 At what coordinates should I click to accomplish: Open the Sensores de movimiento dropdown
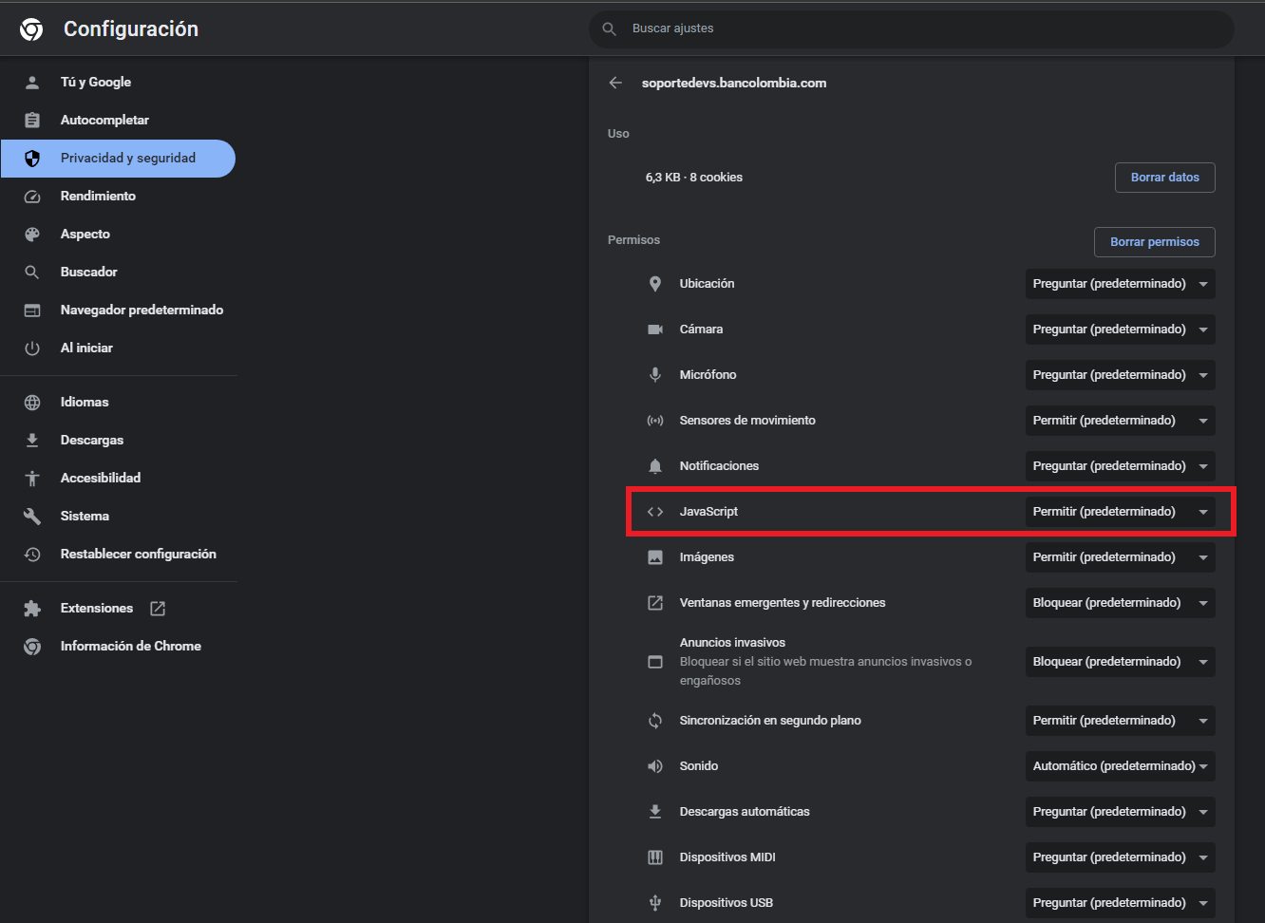point(1120,421)
